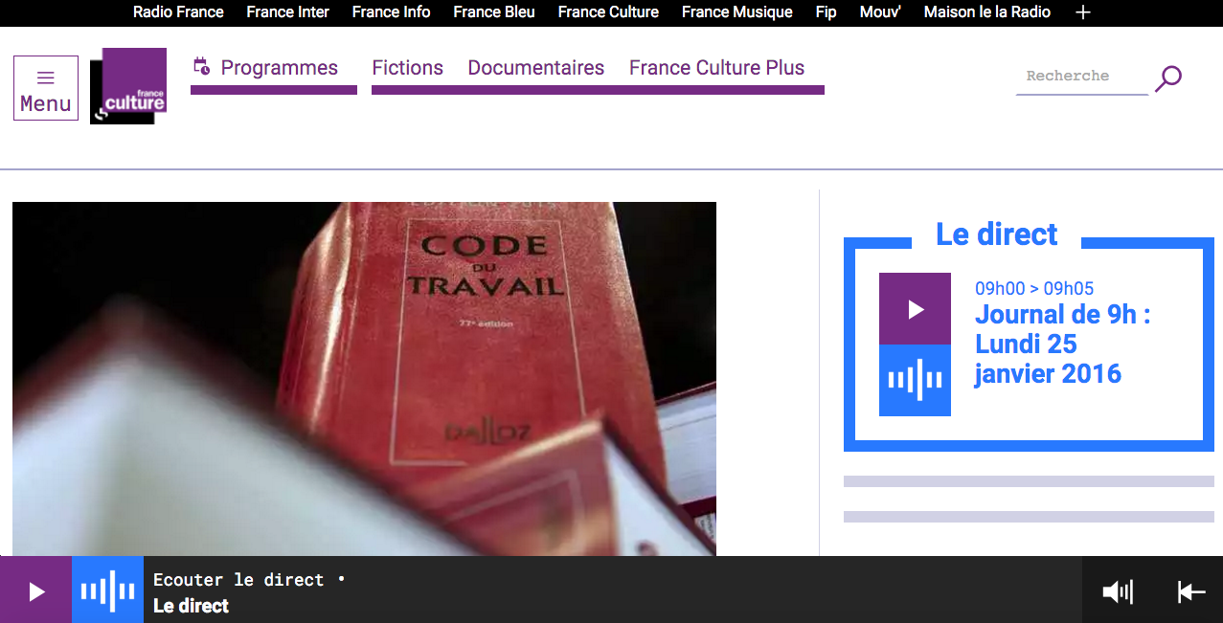This screenshot has height=623, width=1223.
Task: Click the Recherche search field
Action: pos(1080,77)
